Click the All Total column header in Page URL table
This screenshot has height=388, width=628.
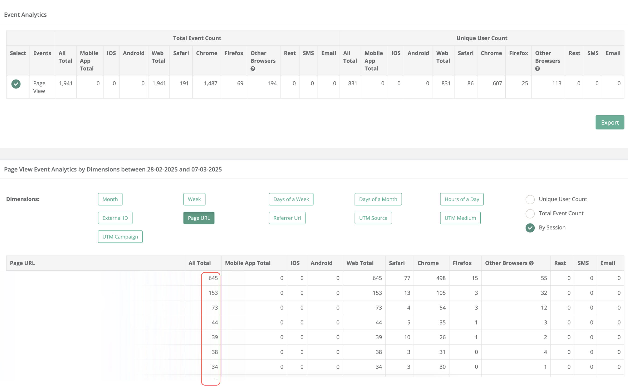point(199,263)
